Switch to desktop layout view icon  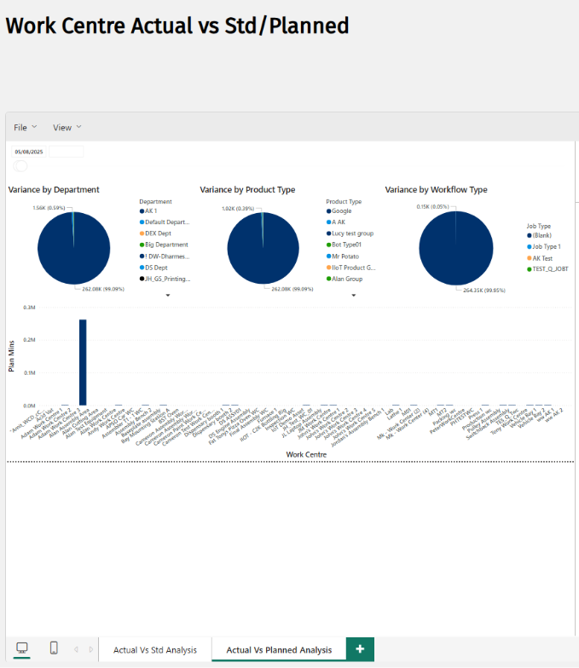(22, 648)
